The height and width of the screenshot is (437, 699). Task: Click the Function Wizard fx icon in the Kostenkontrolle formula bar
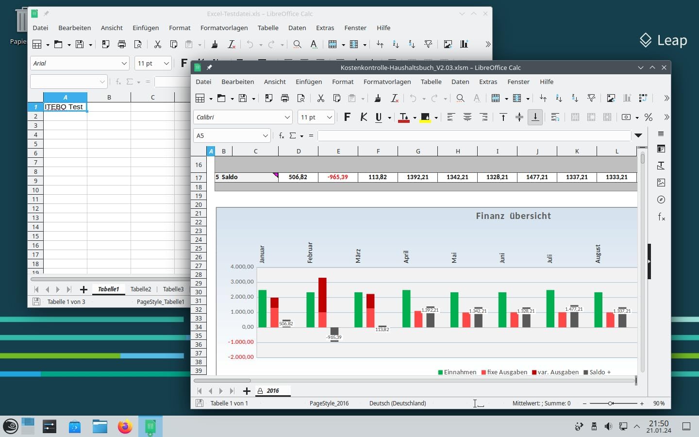282,135
